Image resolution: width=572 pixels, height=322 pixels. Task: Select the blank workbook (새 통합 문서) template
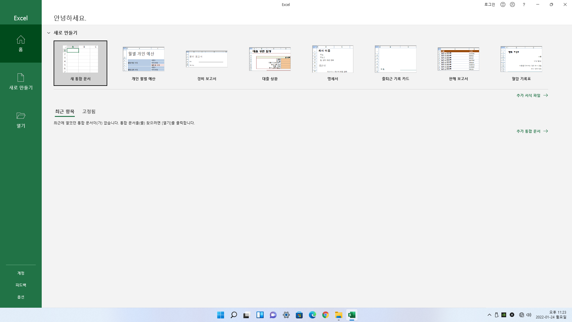point(80,63)
